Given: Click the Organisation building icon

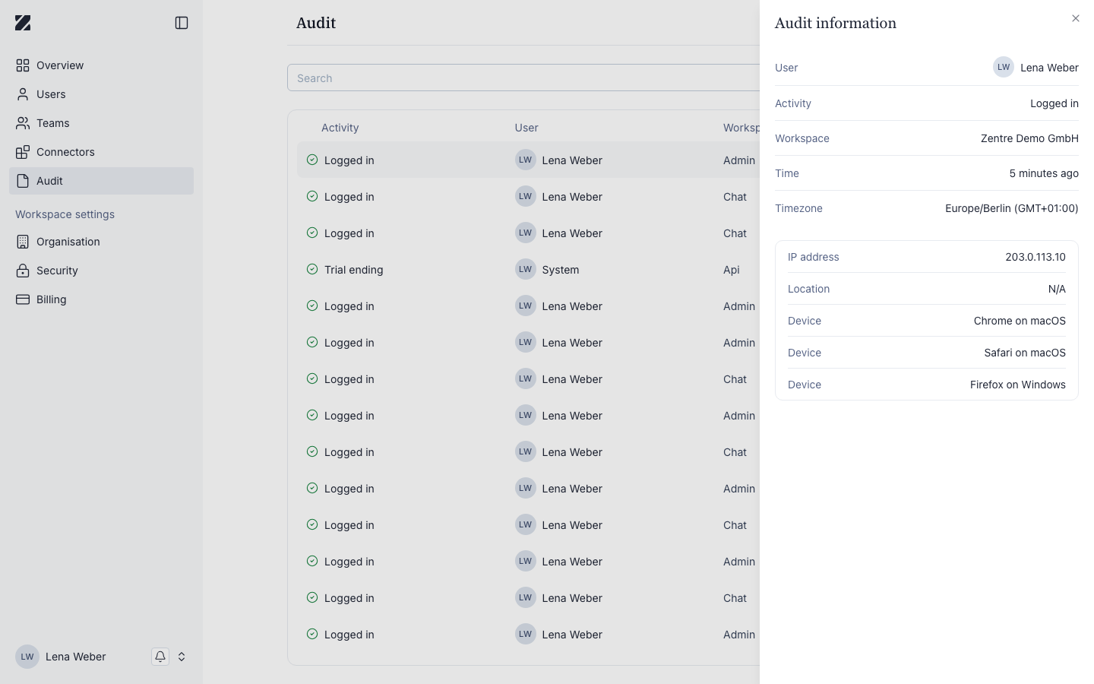Looking at the screenshot, I should 23,242.
